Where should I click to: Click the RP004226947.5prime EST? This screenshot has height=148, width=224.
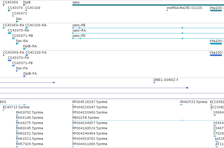73,110
